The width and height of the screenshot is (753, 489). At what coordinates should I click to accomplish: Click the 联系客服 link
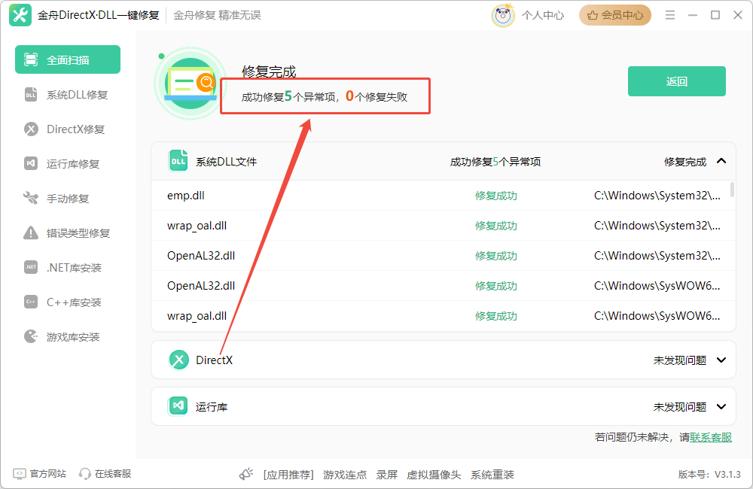[711, 437]
